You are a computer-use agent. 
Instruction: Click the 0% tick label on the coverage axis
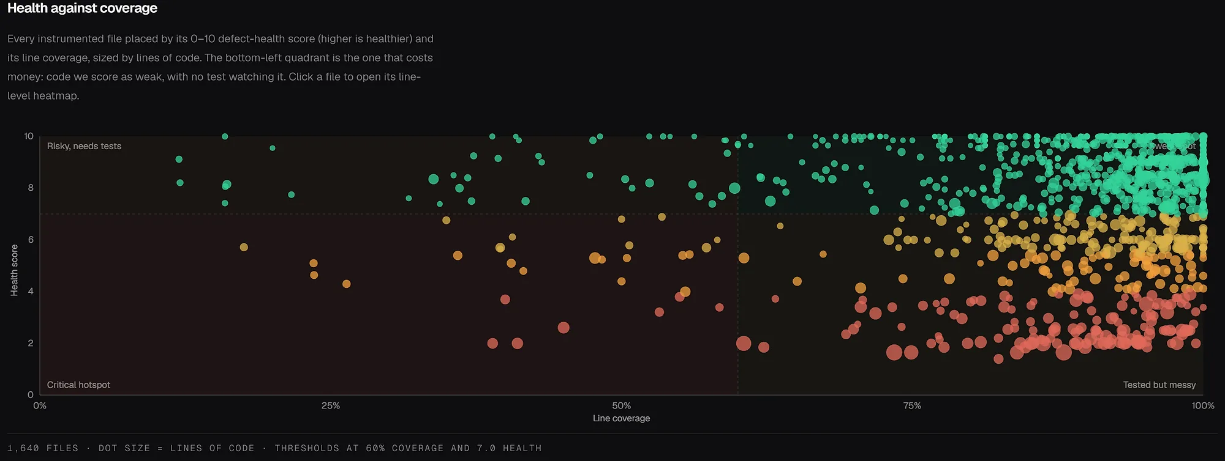tap(40, 405)
